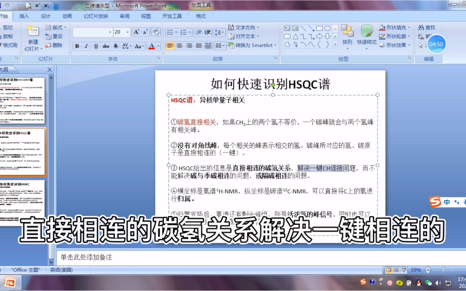
Task: Increase font size with grow font icon
Action: tap(136, 32)
